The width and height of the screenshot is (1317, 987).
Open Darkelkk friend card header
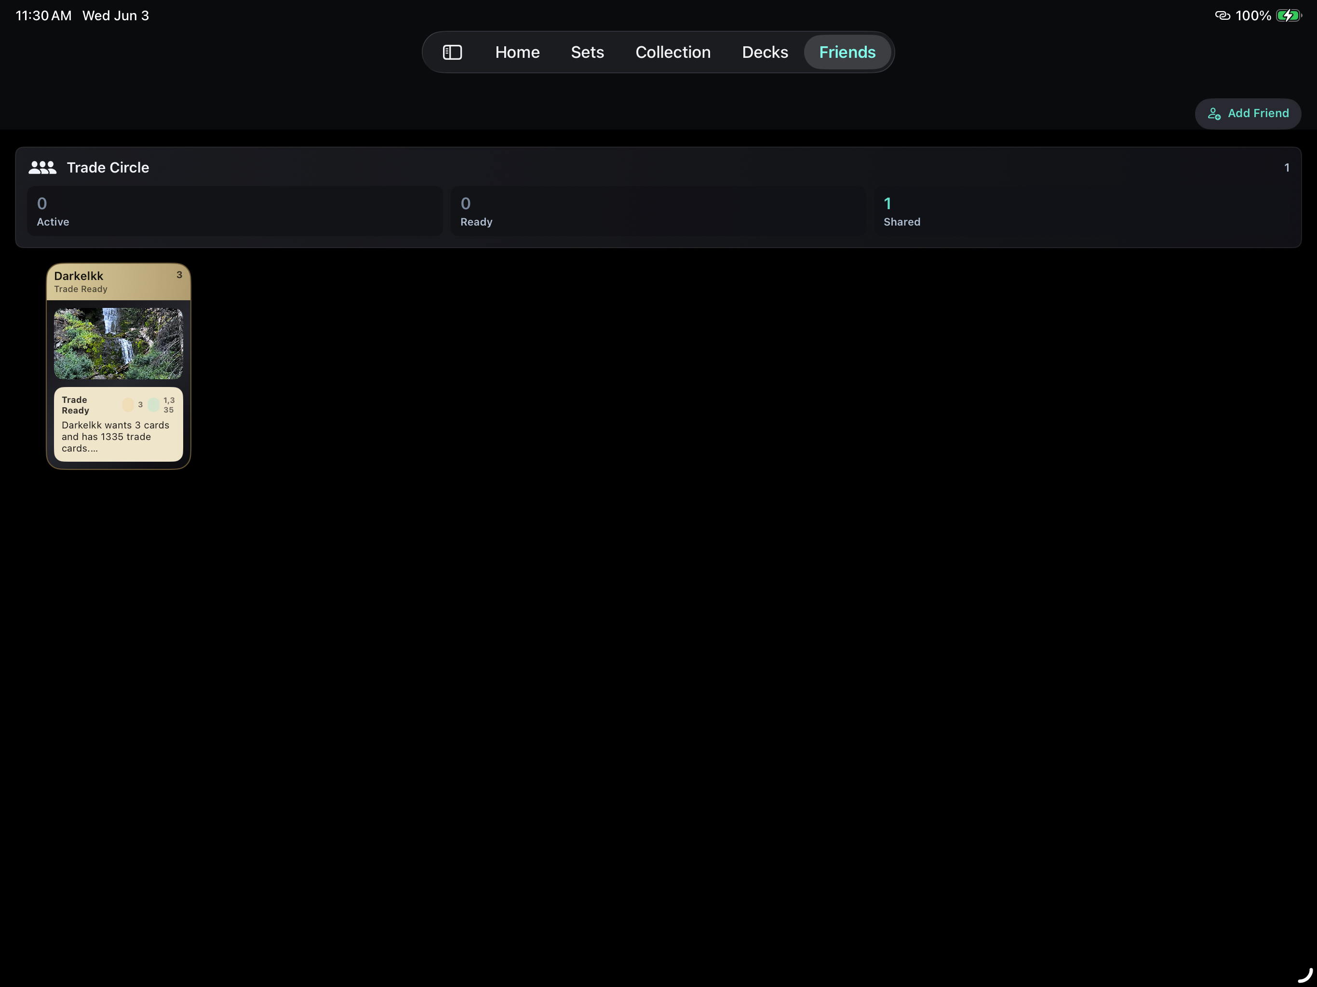[x=119, y=281]
